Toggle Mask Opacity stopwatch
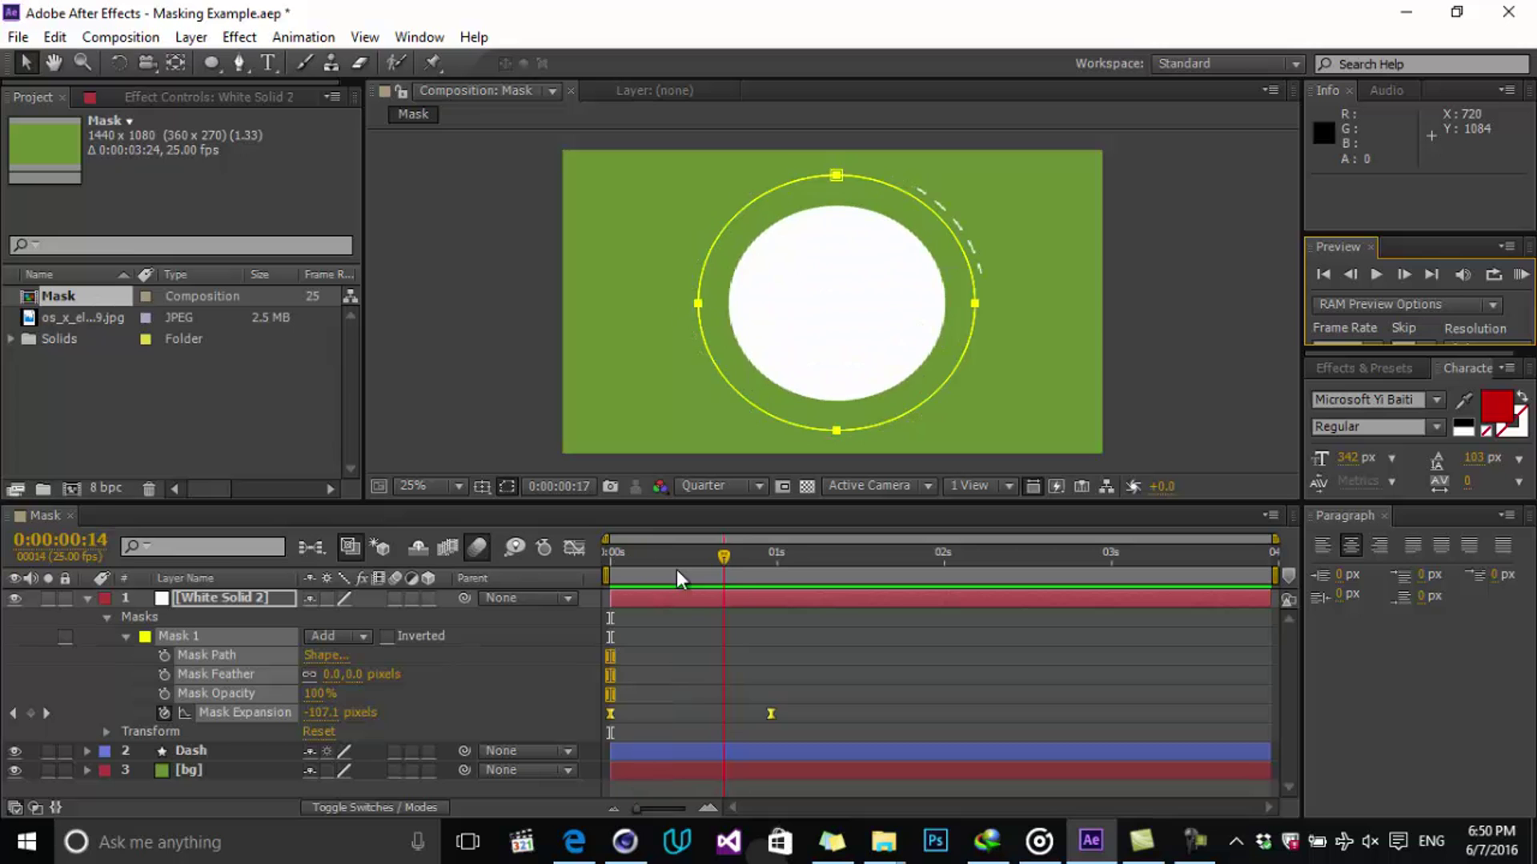The image size is (1537, 864). [164, 694]
